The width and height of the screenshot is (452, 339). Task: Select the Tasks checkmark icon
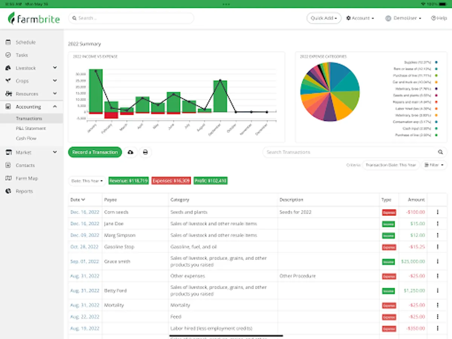coord(8,55)
